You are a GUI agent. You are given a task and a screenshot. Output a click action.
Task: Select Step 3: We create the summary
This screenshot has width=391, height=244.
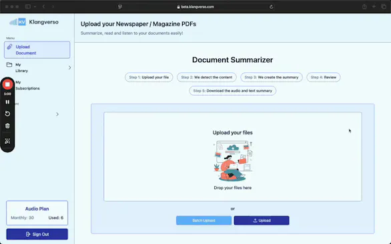(x=272, y=77)
